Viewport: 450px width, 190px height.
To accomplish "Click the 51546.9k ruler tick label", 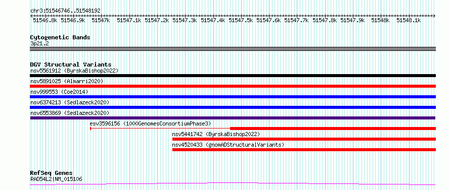I will (x=73, y=20).
